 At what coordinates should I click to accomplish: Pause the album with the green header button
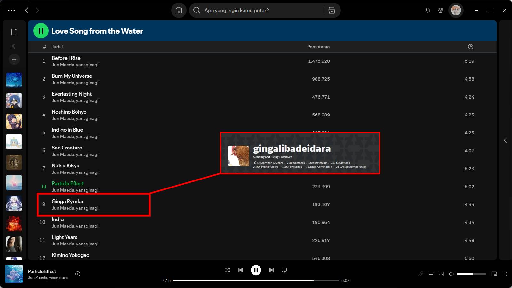(x=41, y=31)
